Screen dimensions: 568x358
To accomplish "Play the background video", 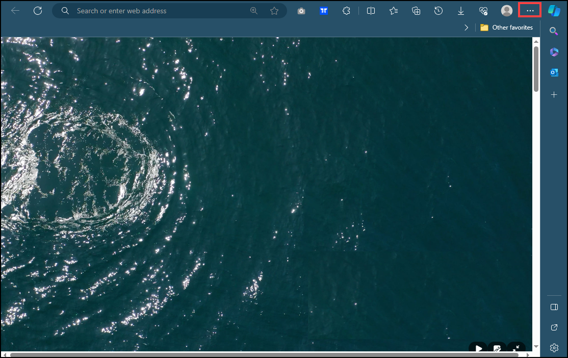I will tap(478, 348).
